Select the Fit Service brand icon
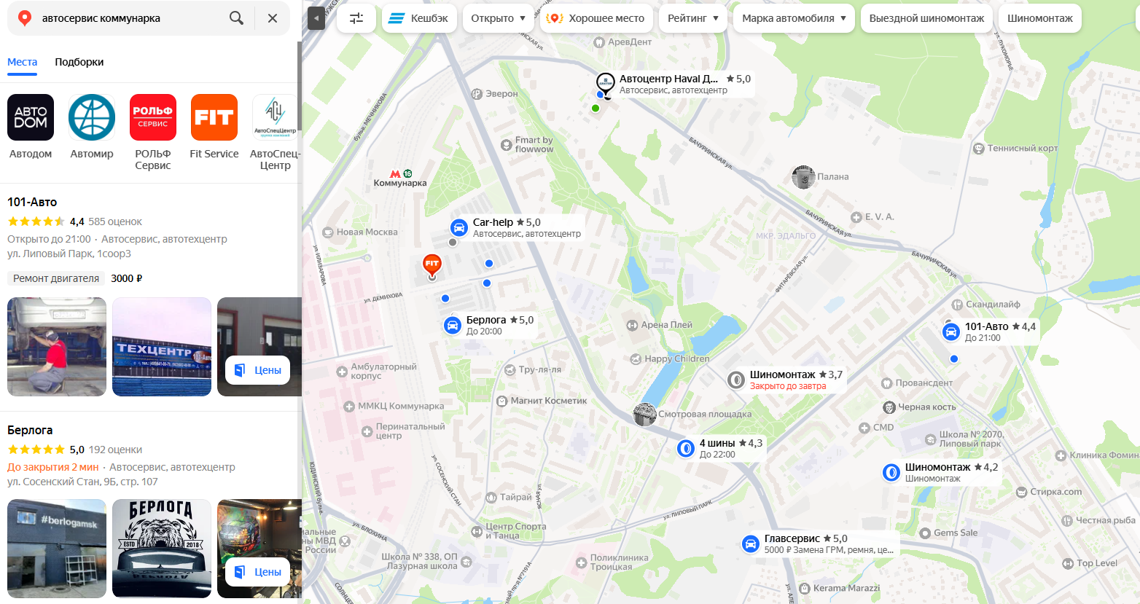The image size is (1140, 604). [x=214, y=117]
